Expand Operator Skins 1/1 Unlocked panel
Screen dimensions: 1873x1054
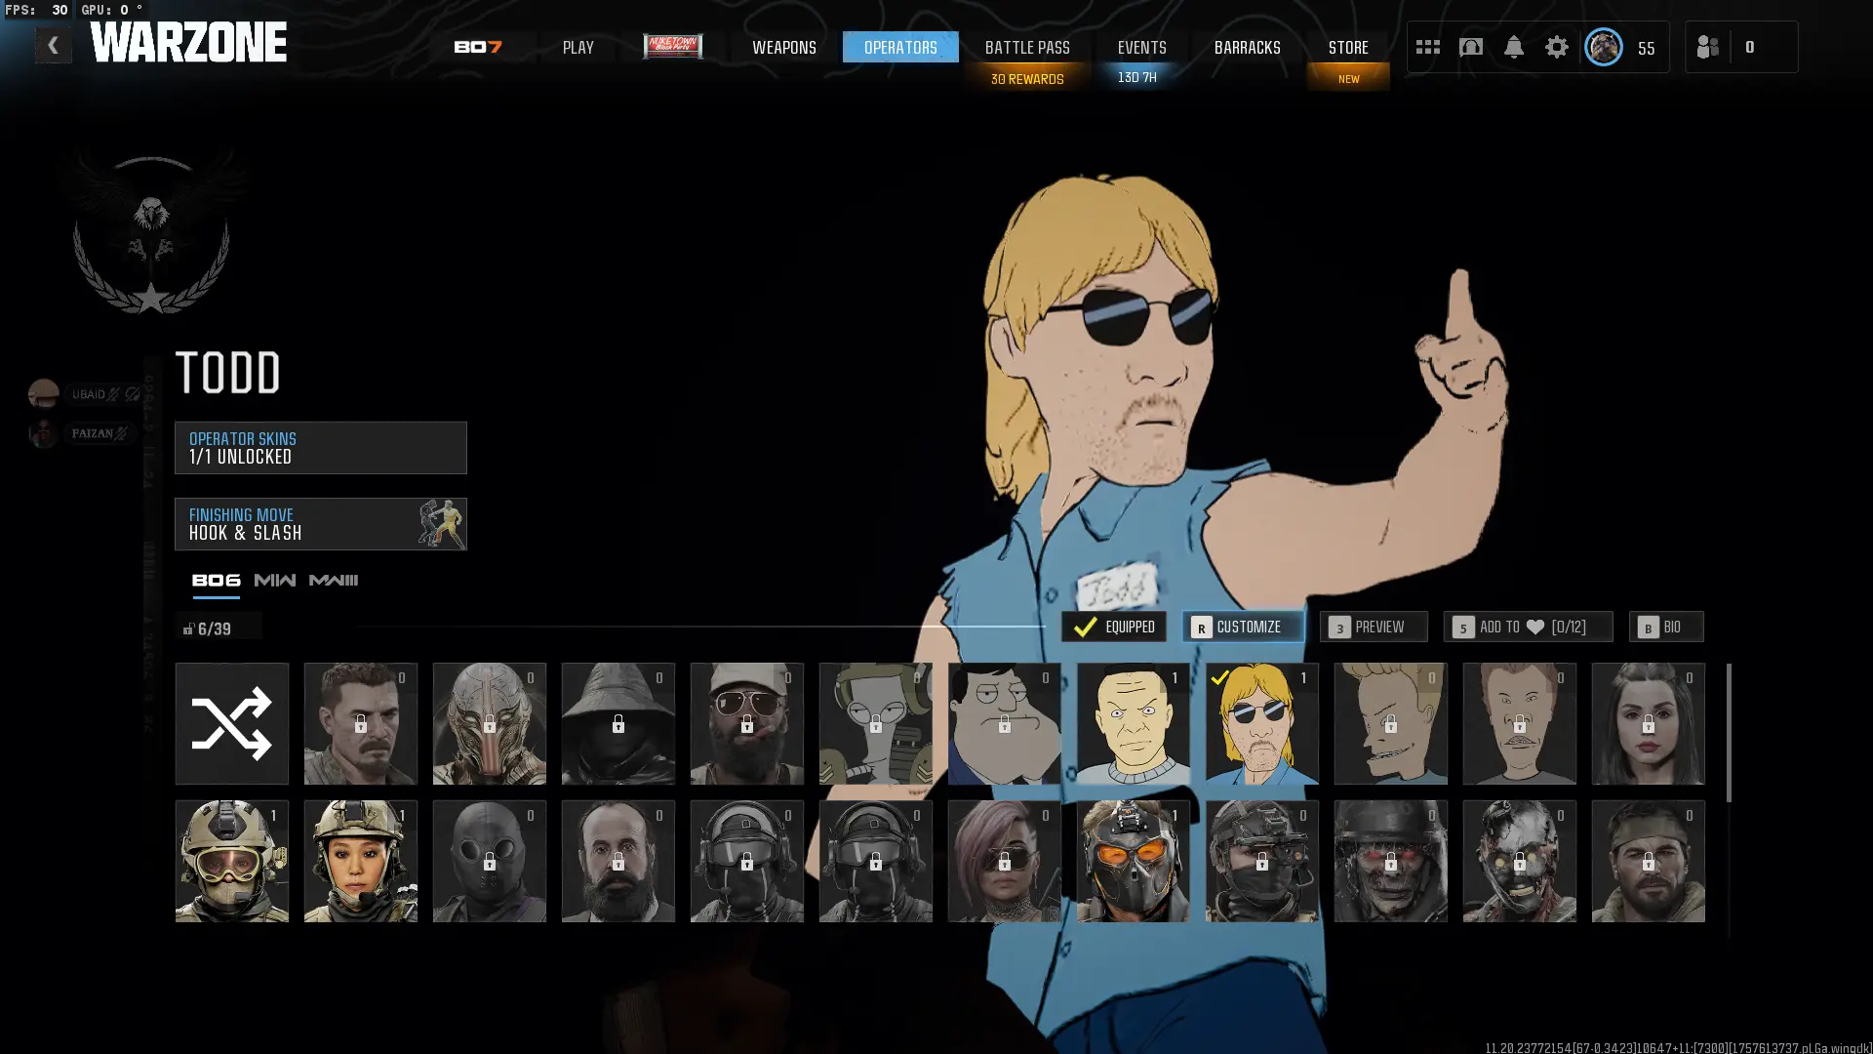[x=320, y=448]
